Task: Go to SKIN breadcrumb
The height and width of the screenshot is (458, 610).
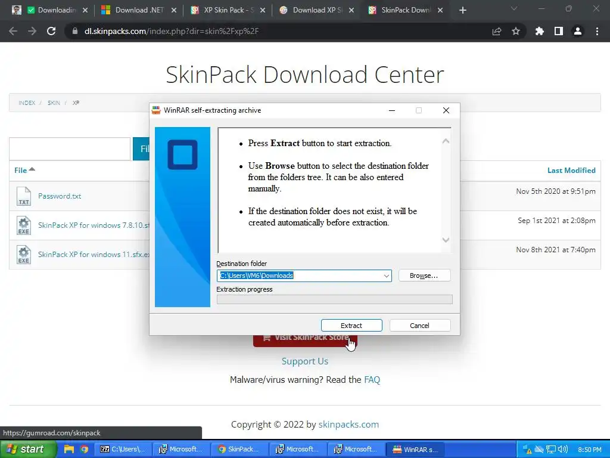Action: (x=54, y=103)
